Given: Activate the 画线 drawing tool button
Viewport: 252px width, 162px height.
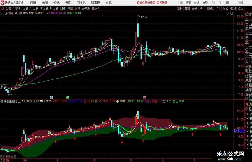Looking at the screenshot, I should [210, 8].
